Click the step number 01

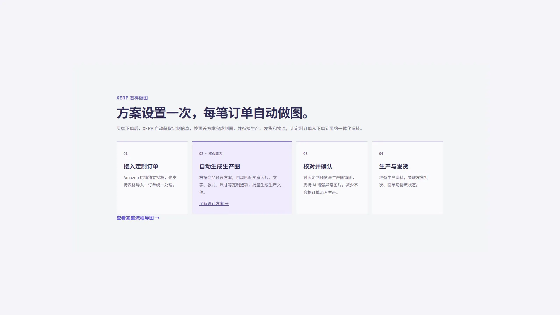tap(125, 153)
